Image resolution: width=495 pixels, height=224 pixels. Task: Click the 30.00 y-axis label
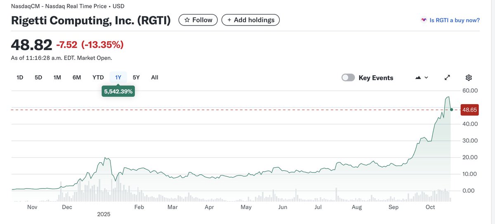(x=470, y=141)
